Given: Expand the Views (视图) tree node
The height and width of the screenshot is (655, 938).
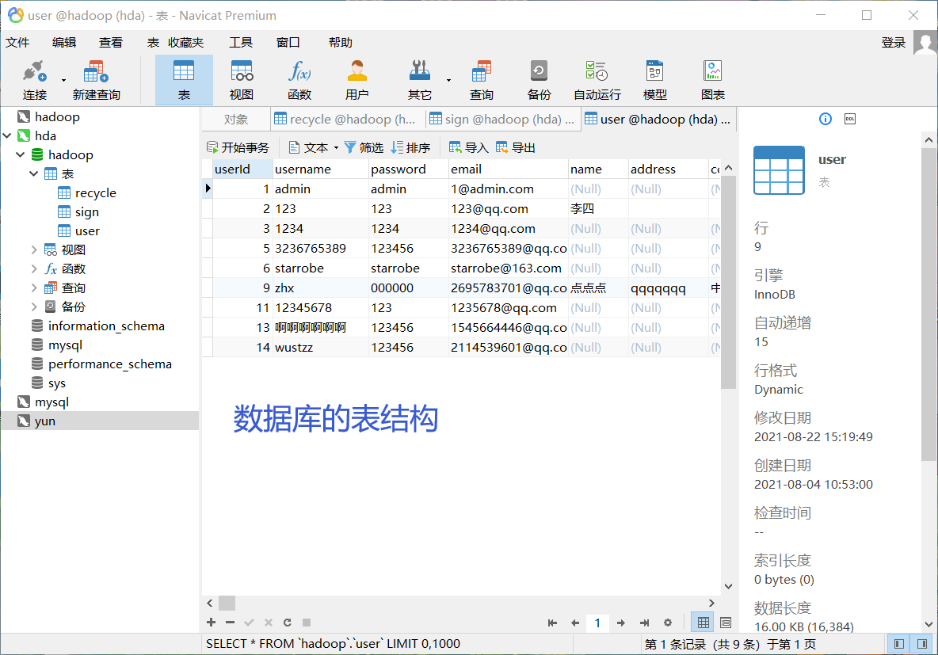Looking at the screenshot, I should click(x=33, y=250).
